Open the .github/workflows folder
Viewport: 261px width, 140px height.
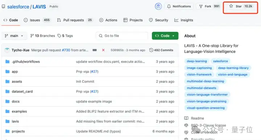click(x=26, y=62)
